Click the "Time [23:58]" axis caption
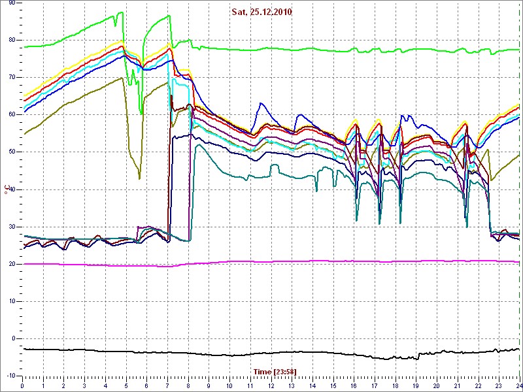523x392 pixels. (275, 371)
